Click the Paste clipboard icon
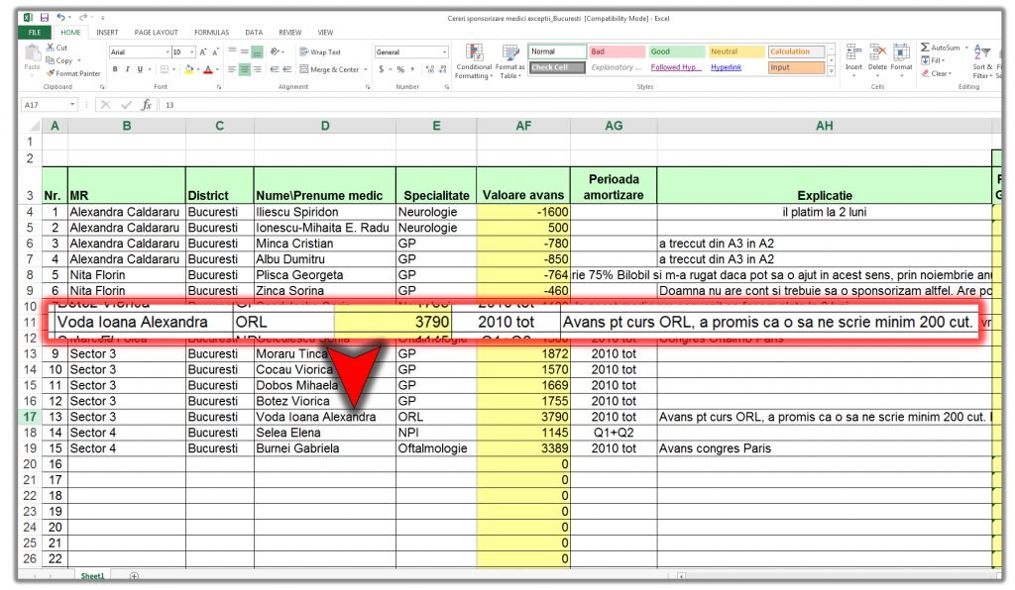1015x590 pixels. pos(32,53)
